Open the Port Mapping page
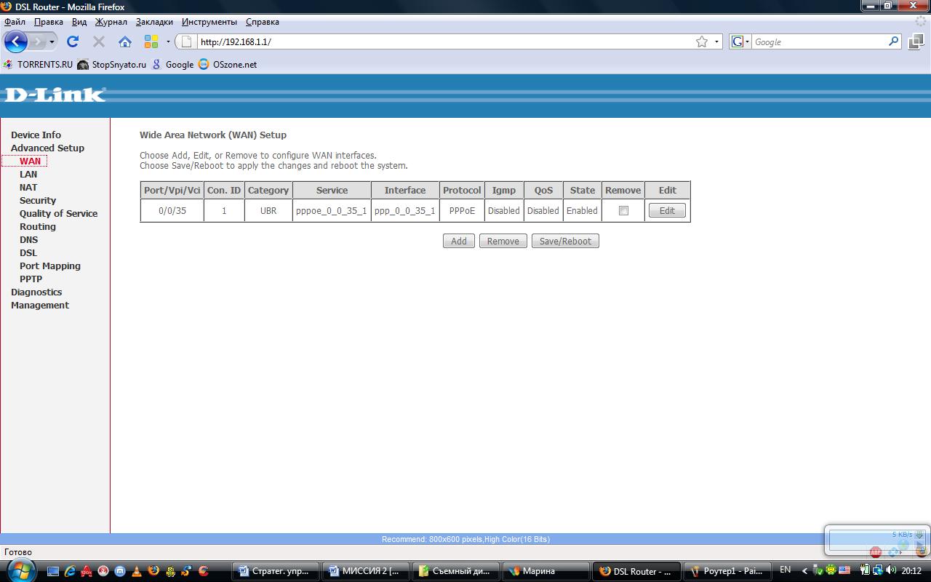931x582 pixels. click(x=50, y=266)
